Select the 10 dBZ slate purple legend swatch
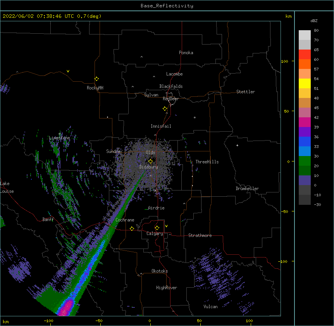The image size is (334, 326). pos(305,180)
